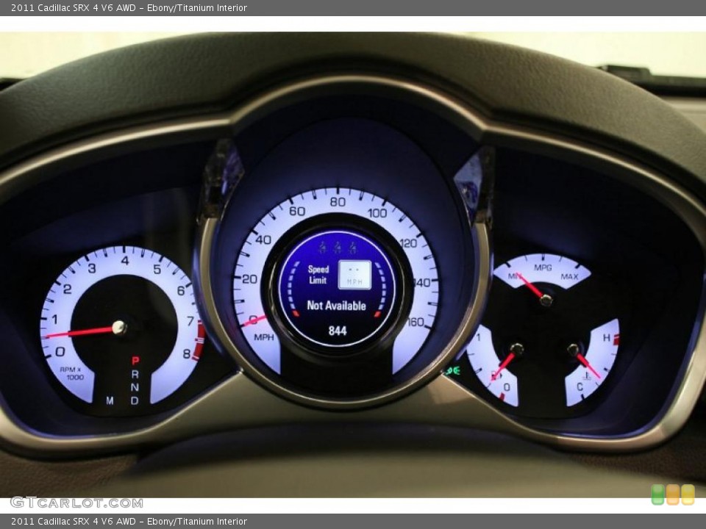Click the 7 on the tachometer

click(190, 321)
